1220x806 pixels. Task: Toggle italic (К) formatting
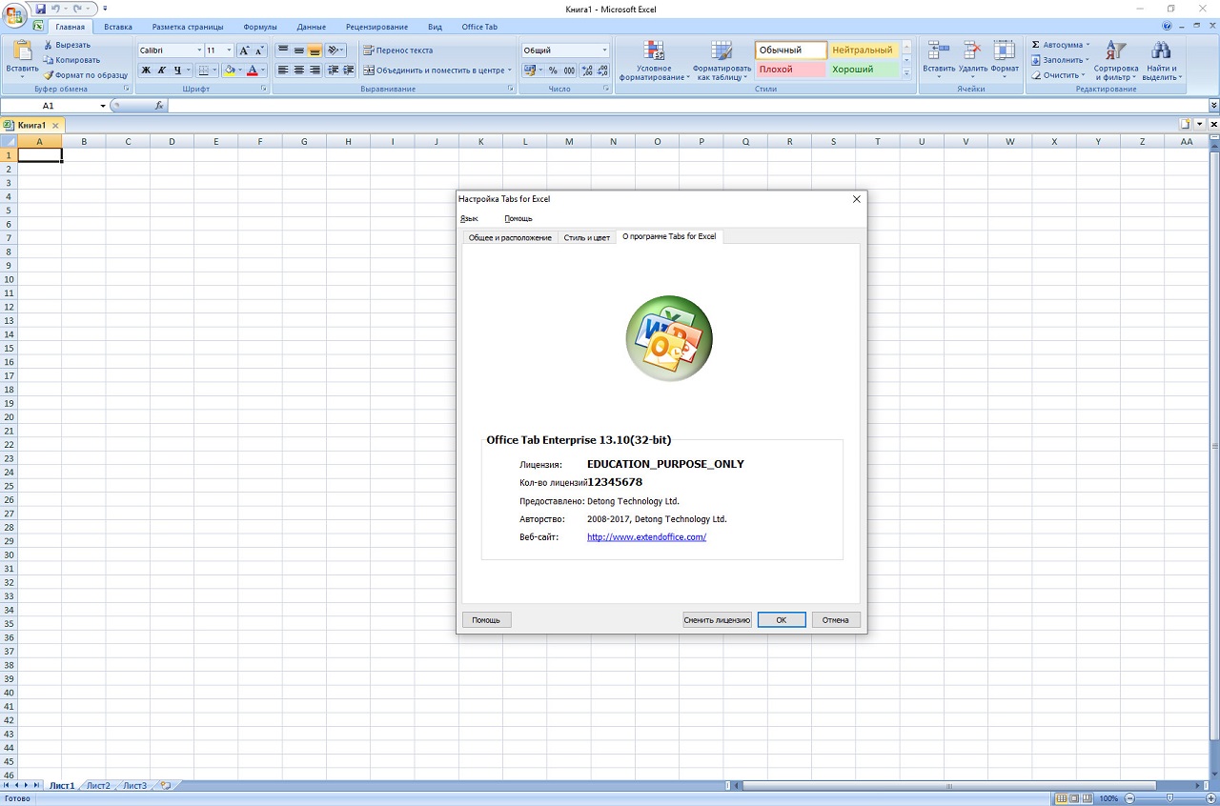(161, 71)
